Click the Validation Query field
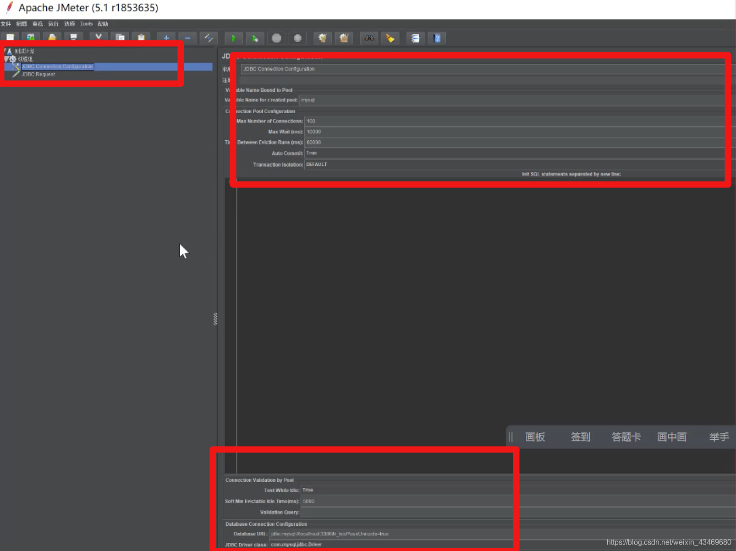The width and height of the screenshot is (736, 551). (x=518, y=512)
